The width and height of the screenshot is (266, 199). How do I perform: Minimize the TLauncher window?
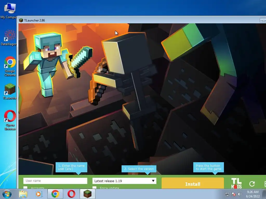coord(263,20)
